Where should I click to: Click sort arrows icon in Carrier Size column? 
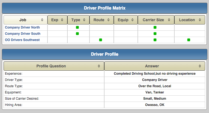coord(169,20)
